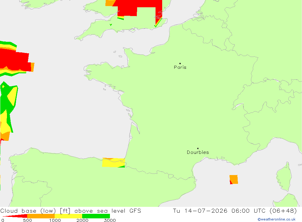Click the green 2000-3000 legend segment
The width and height of the screenshot is (302, 222).
pyautogui.click(x=96, y=216)
